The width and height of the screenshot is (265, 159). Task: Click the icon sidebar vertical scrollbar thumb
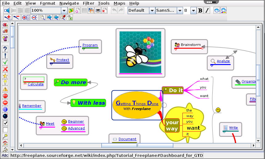[12, 37]
